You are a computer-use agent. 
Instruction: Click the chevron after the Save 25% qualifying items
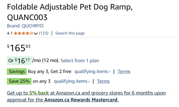89,81
